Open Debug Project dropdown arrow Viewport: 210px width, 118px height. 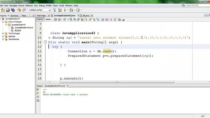coord(74,10)
